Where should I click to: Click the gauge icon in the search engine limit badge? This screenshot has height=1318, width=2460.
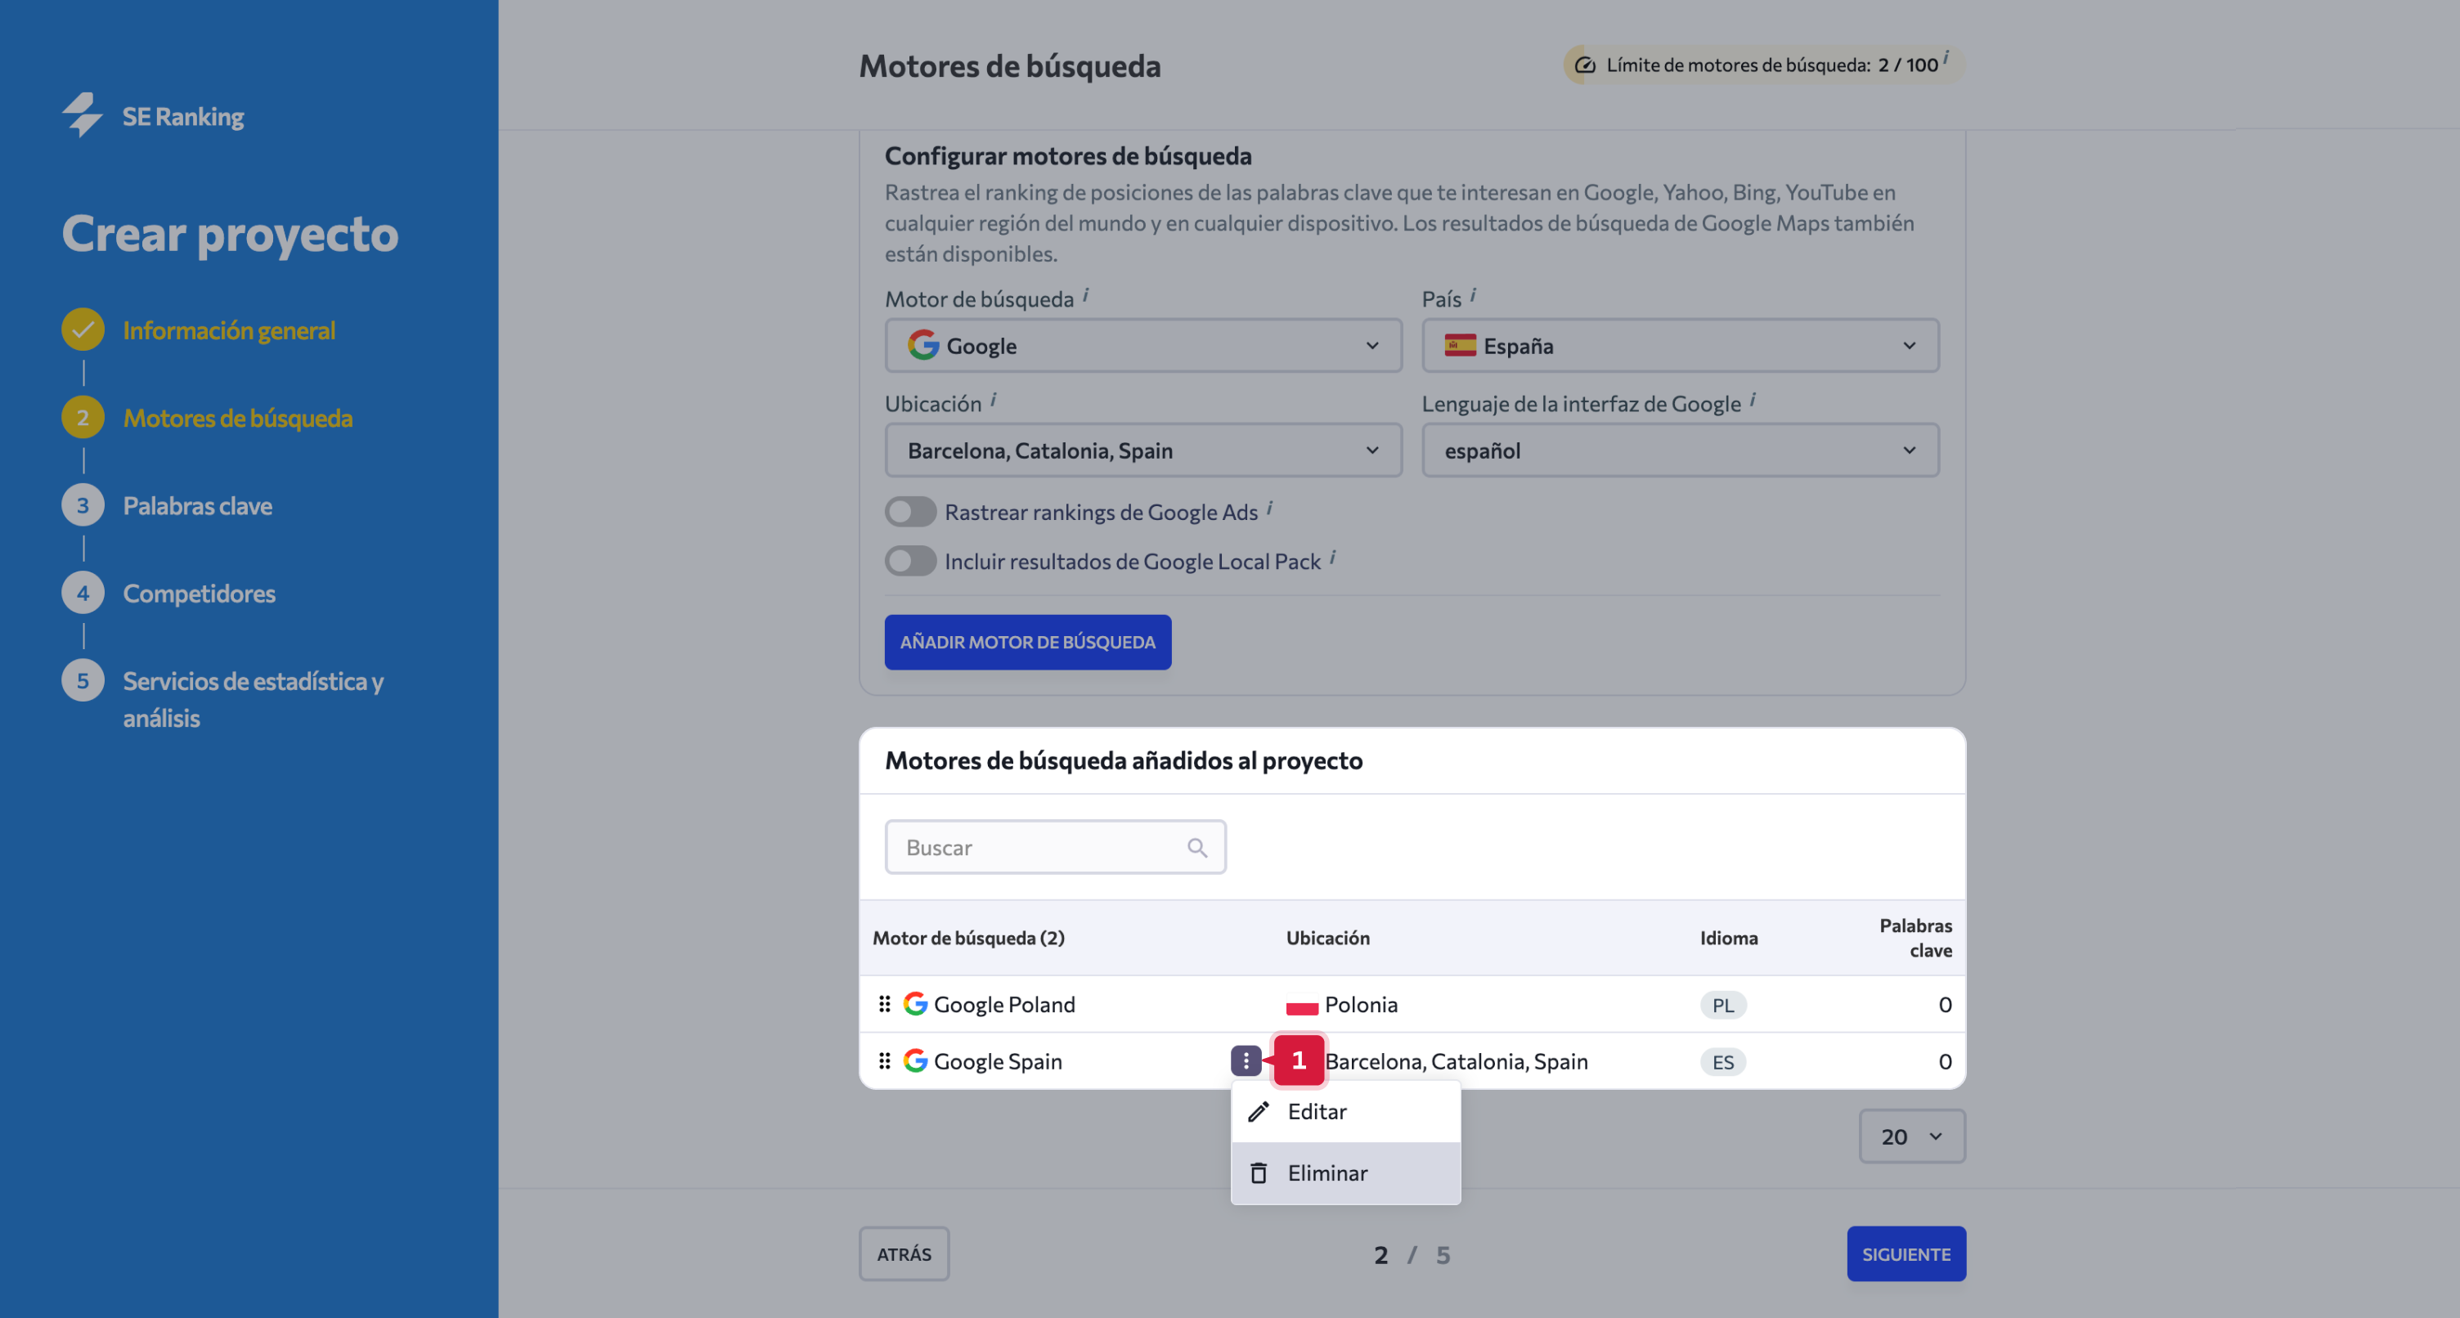pyautogui.click(x=1585, y=65)
